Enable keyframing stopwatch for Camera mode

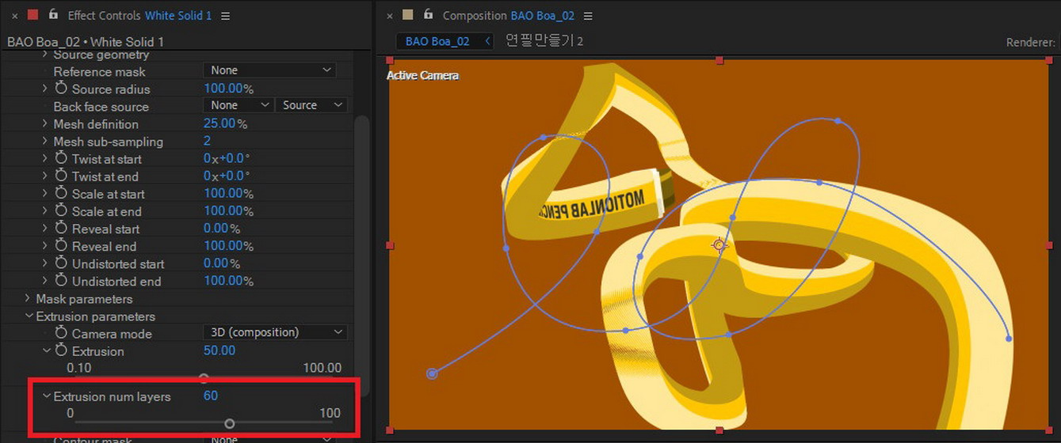tap(61, 333)
